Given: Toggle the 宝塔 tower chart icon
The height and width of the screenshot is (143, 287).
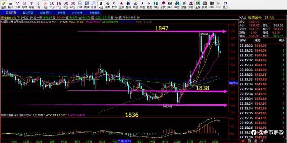Looking at the screenshot, I should pos(121,5).
